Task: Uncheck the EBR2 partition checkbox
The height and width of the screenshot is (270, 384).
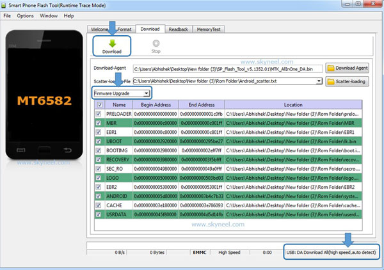Action: coord(99,187)
